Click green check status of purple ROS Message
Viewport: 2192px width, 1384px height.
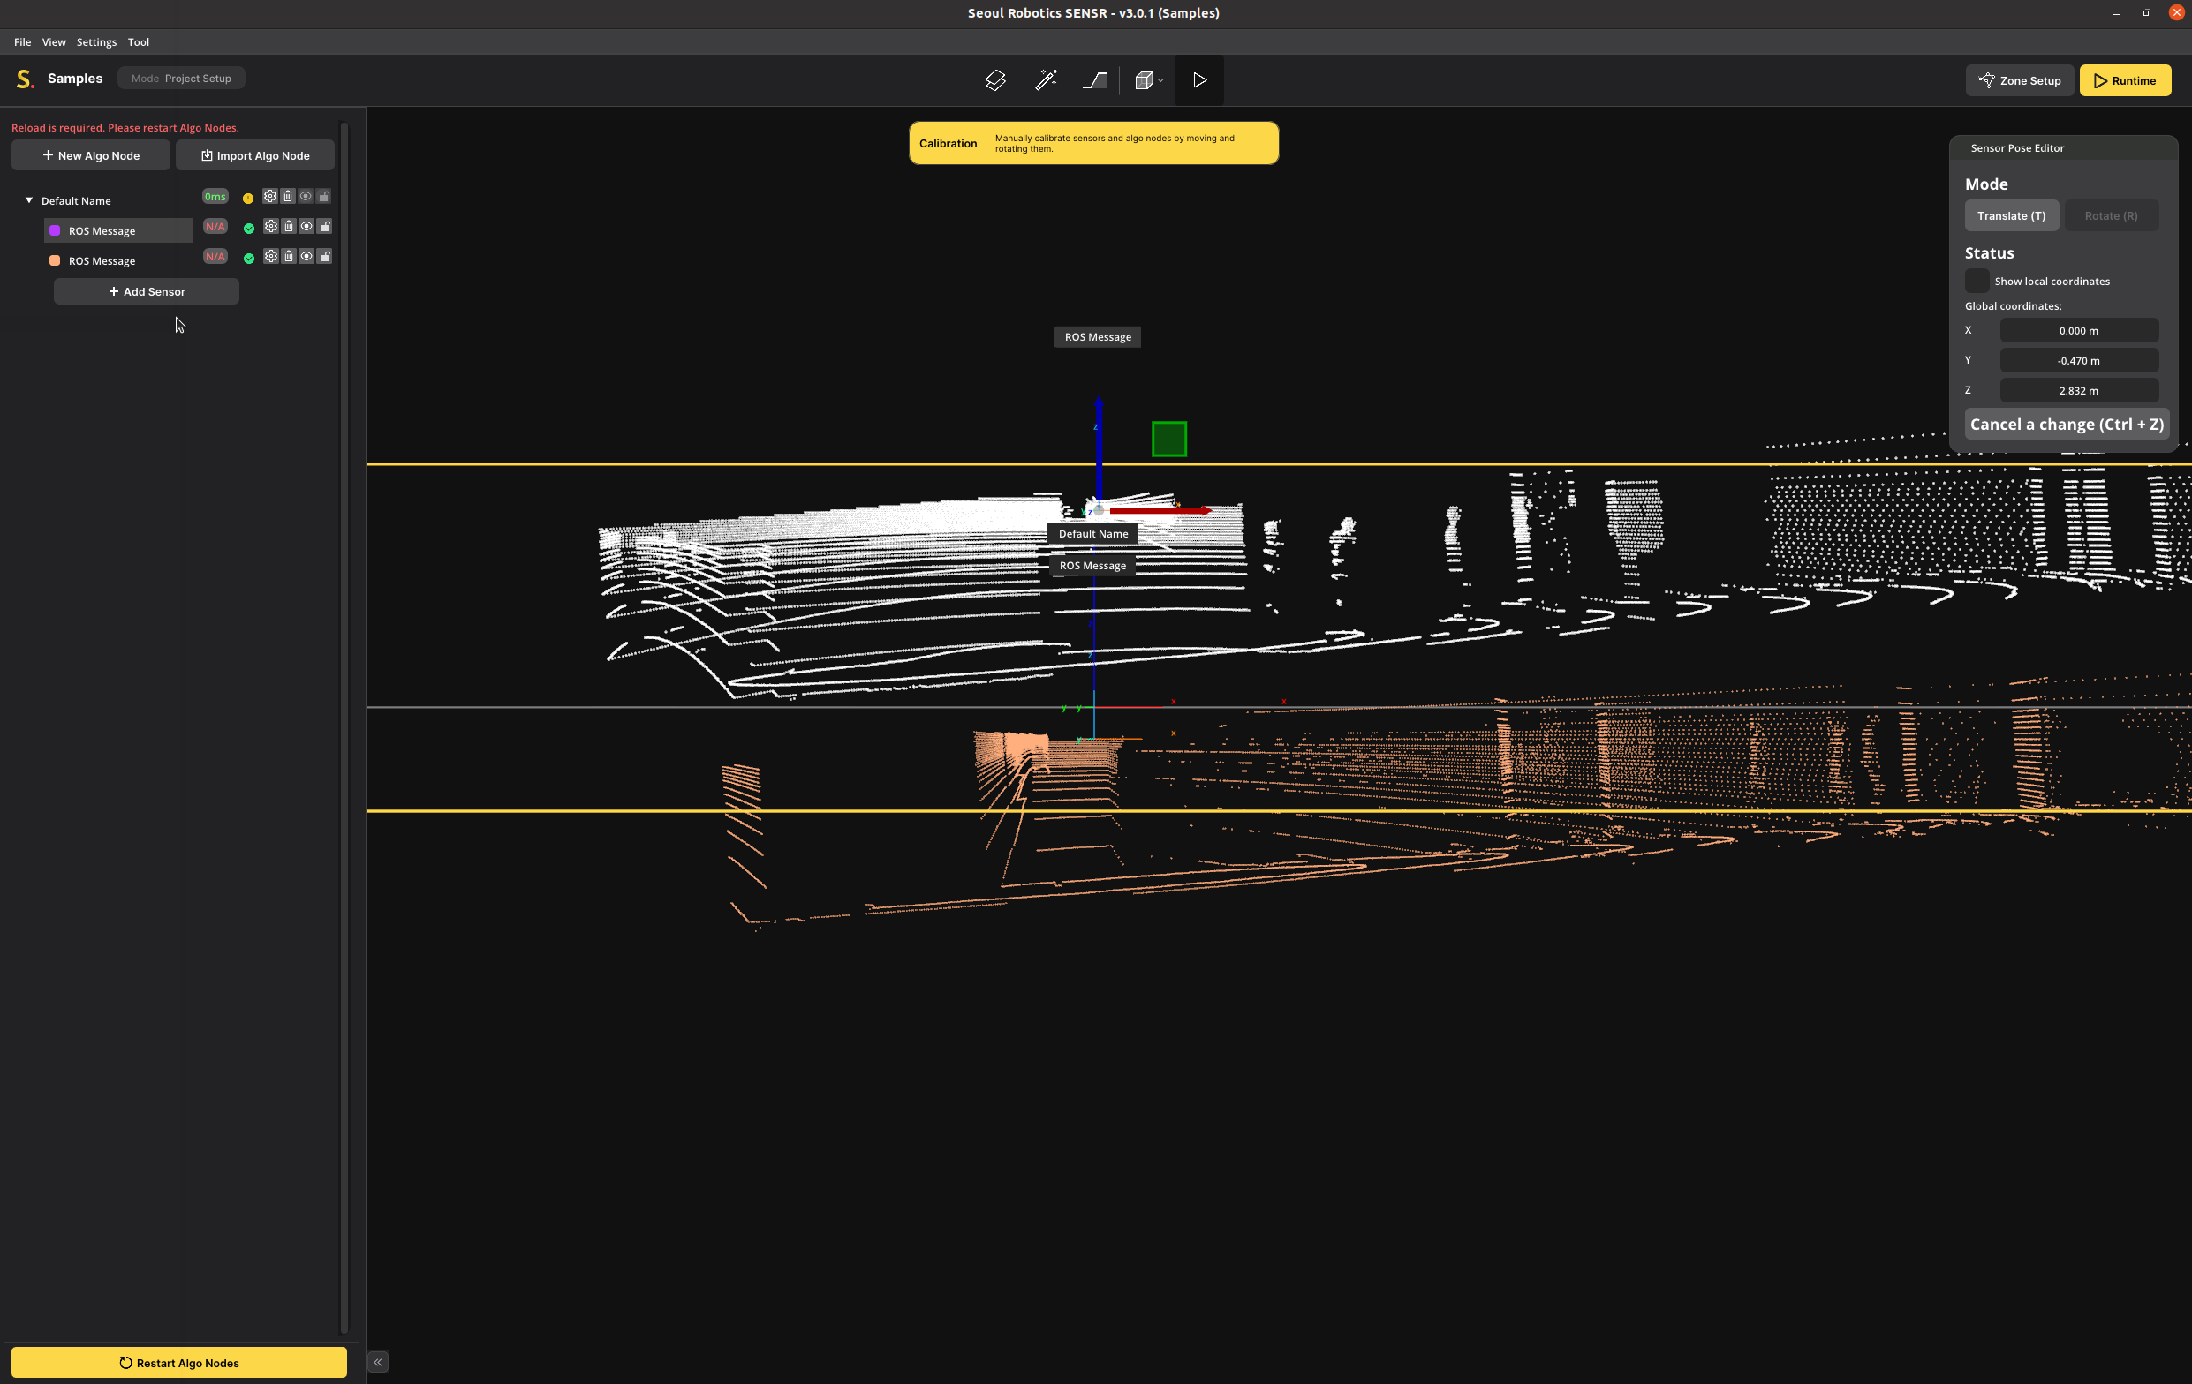[x=248, y=229]
